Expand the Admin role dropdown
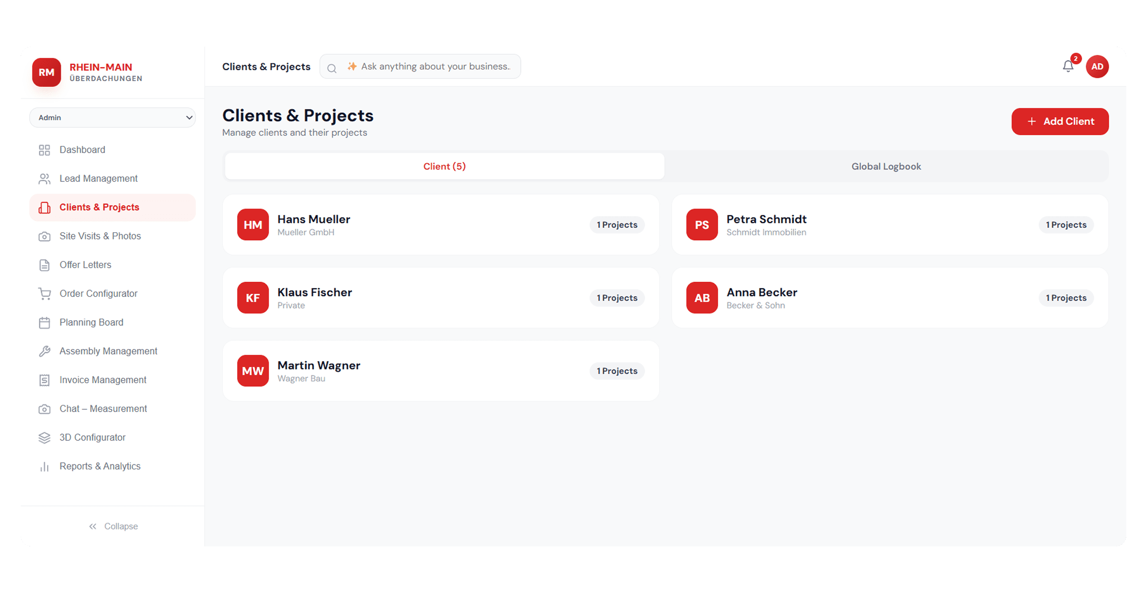Image resolution: width=1147 pixels, height=593 pixels. coord(113,117)
